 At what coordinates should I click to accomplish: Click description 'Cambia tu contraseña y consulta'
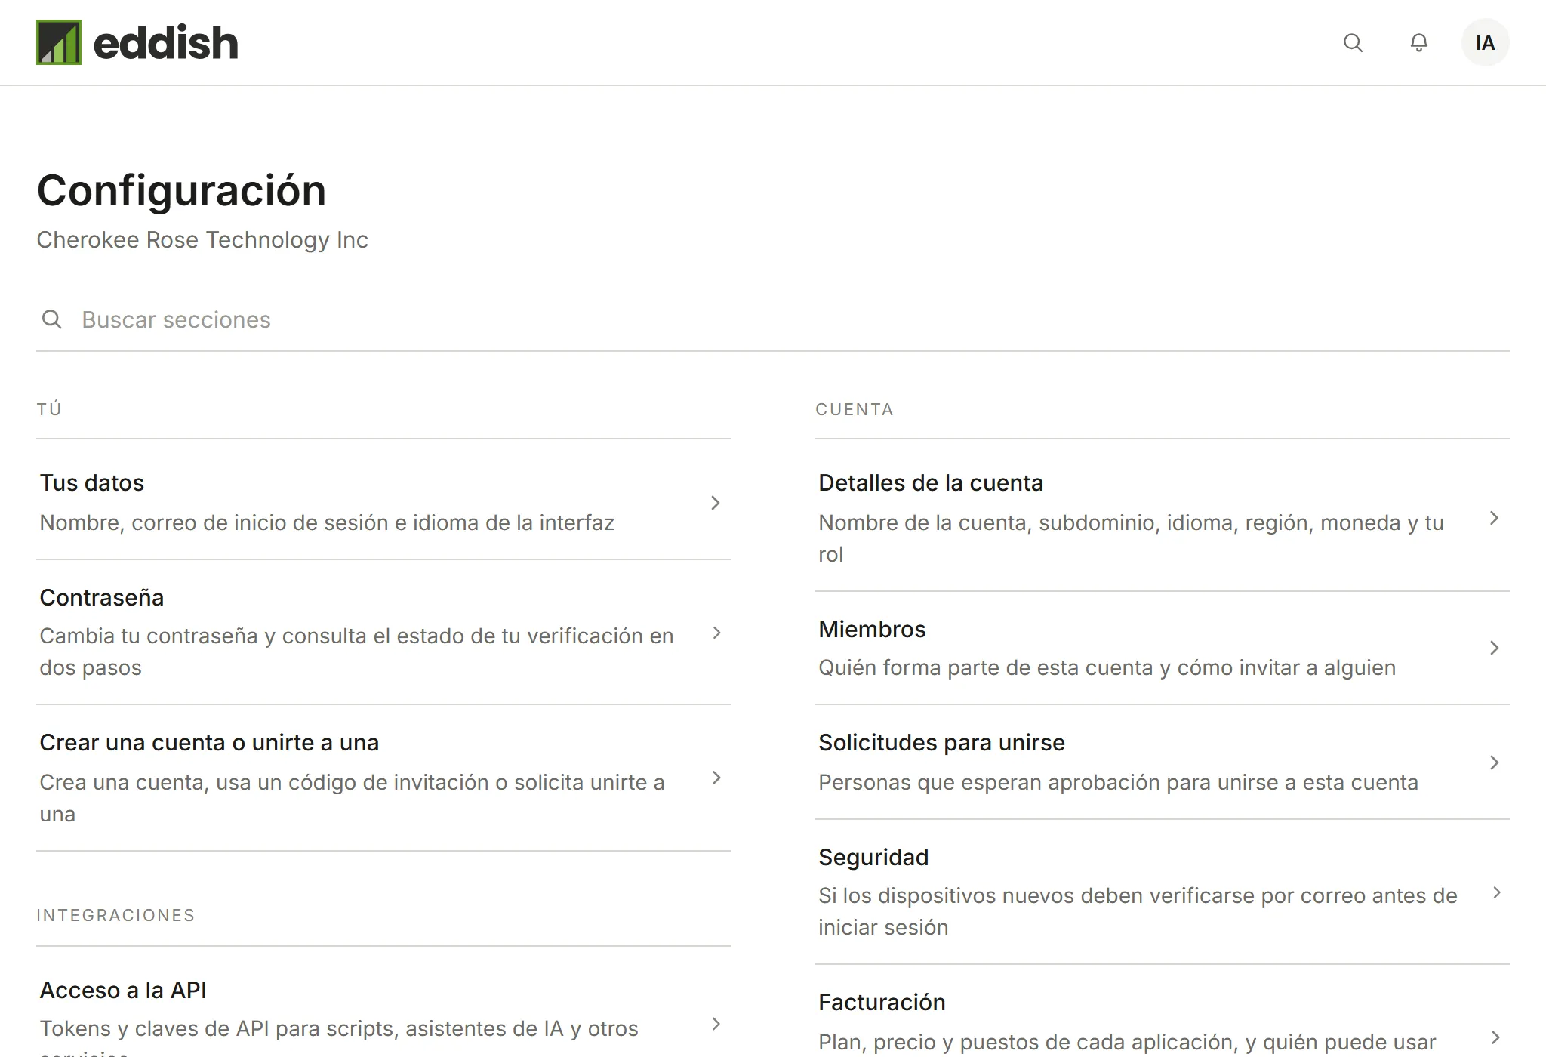coord(356,652)
